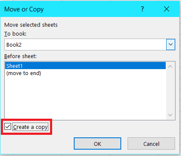Click the Move selected sheets heading text
This screenshot has height=156, width=181.
[x=31, y=25]
